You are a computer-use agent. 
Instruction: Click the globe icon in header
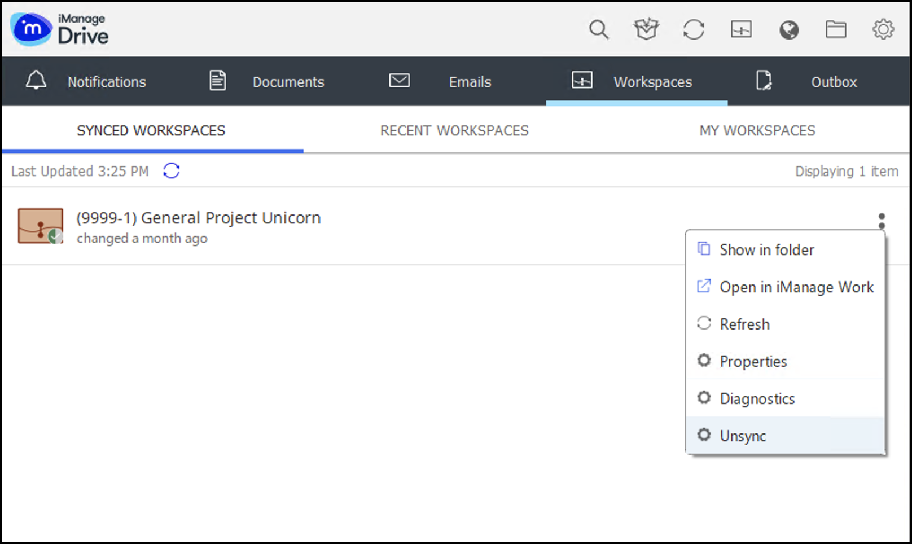pyautogui.click(x=788, y=29)
